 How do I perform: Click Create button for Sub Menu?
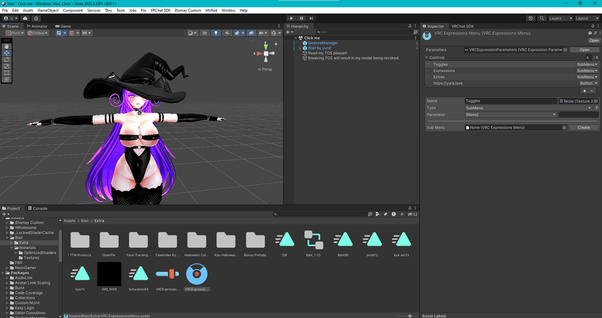pos(584,128)
